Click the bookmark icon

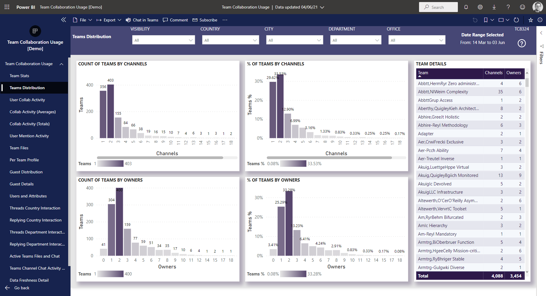[486, 20]
